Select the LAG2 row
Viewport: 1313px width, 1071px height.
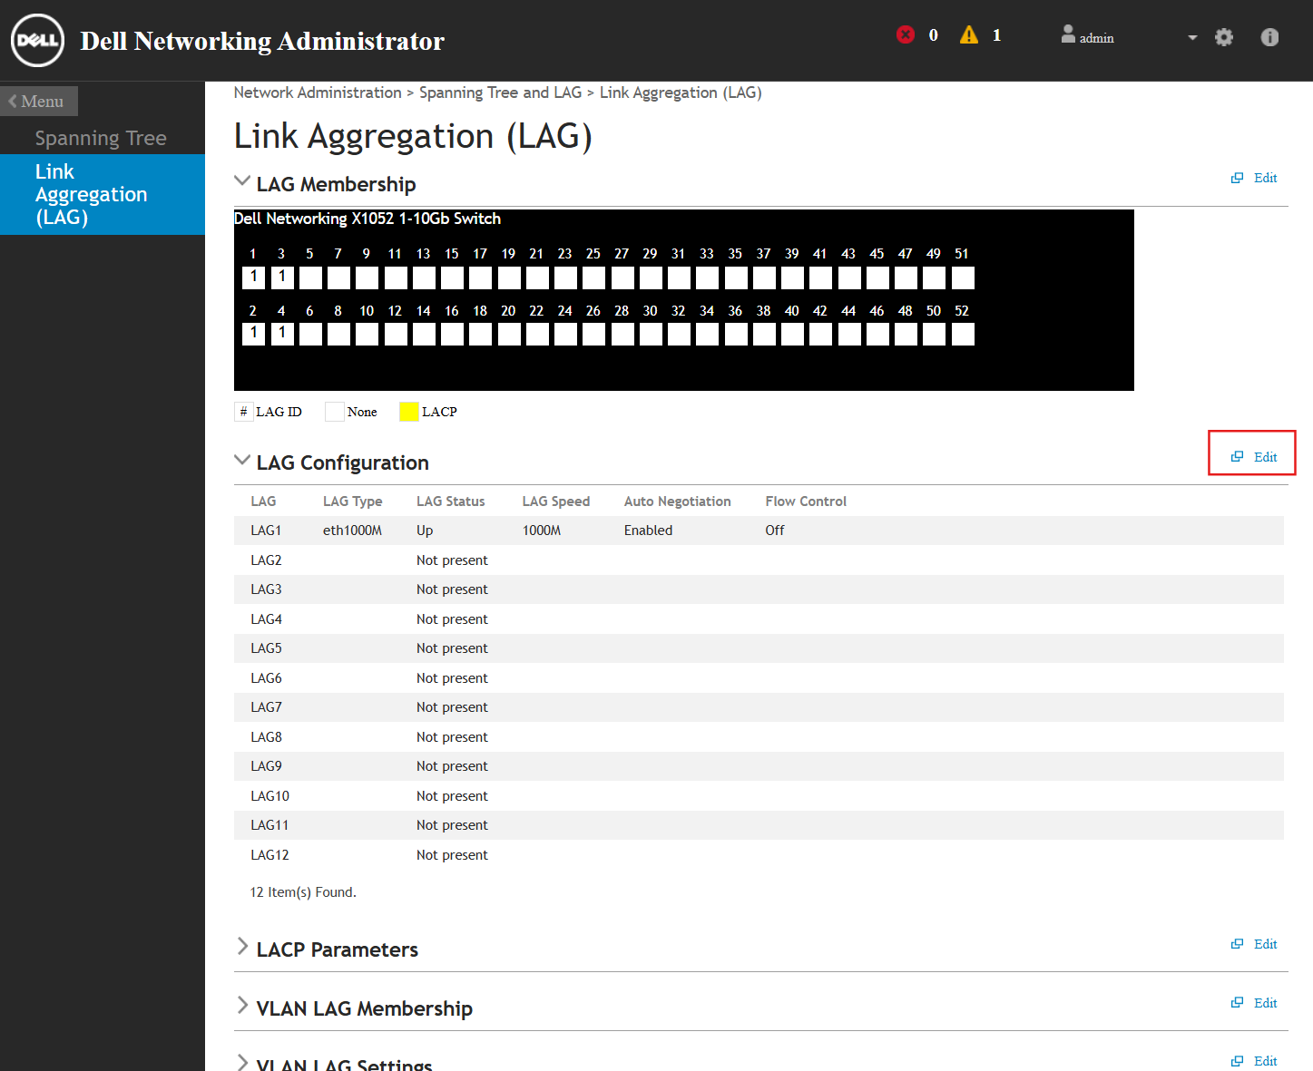click(759, 560)
